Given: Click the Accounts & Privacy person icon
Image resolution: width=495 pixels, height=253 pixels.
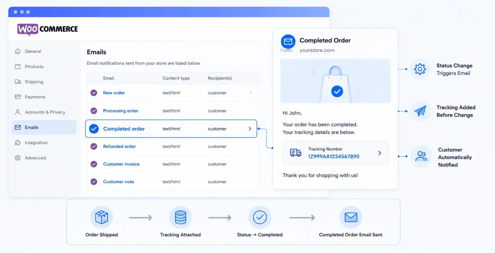Looking at the screenshot, I should click(x=18, y=112).
